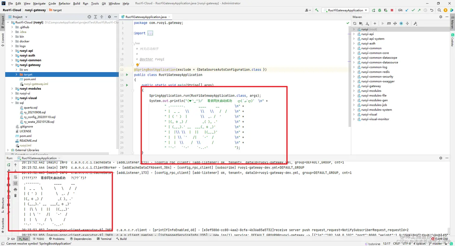Update project via Git blue arrow
This screenshot has width=455, height=246.
[407, 10]
